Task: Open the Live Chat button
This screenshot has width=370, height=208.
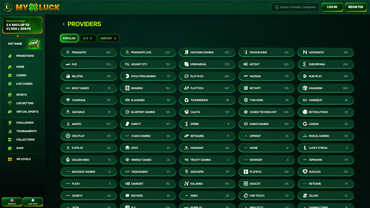Action: click(x=32, y=202)
